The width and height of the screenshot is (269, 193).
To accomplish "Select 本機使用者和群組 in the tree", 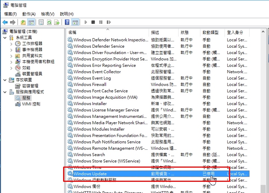I will [x=38, y=61].
